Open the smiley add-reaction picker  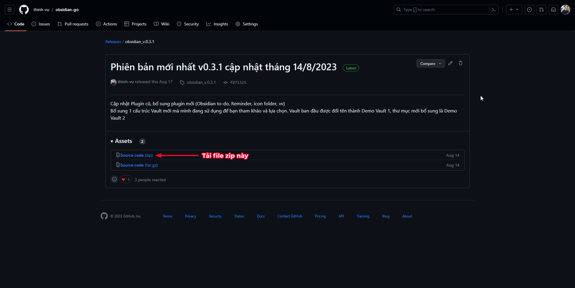[x=114, y=179]
